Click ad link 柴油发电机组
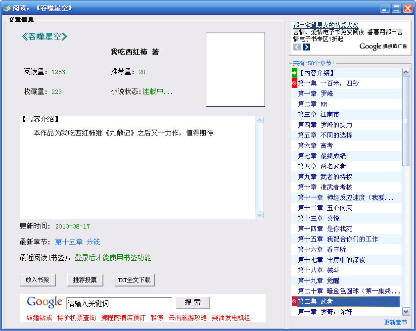 231,318
